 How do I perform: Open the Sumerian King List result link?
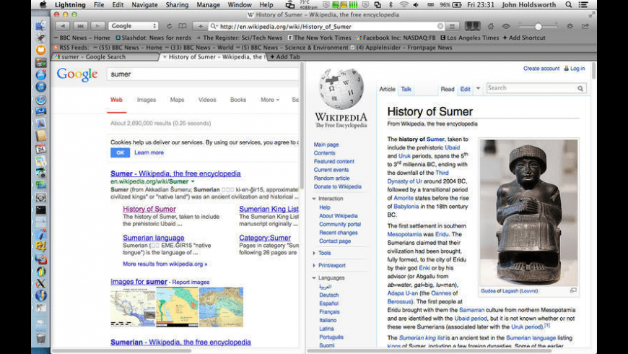point(269,209)
